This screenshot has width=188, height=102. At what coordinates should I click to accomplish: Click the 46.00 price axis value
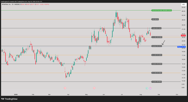(x=183, y=11)
